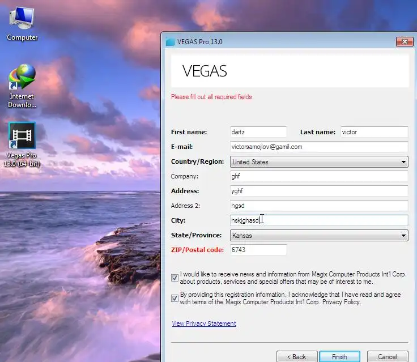Click the red ZIP/Postal code label

197,250
